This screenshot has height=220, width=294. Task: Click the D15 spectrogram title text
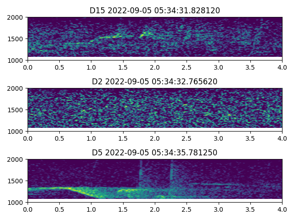coord(155,10)
